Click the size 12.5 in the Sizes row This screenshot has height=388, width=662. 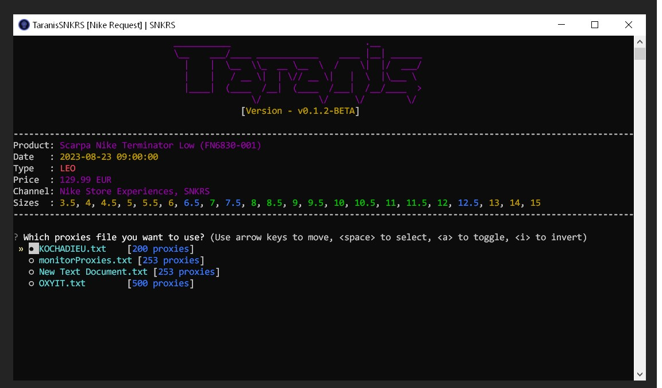click(468, 203)
